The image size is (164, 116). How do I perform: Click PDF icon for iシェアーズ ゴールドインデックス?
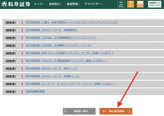(22, 84)
